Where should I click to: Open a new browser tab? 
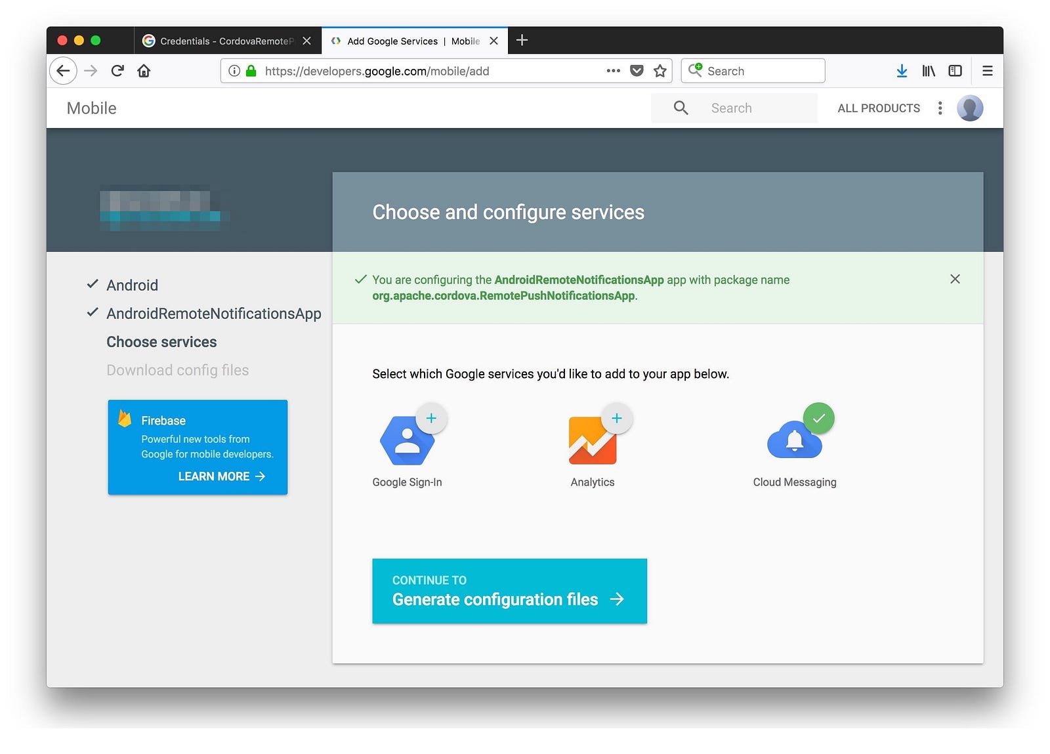(522, 40)
